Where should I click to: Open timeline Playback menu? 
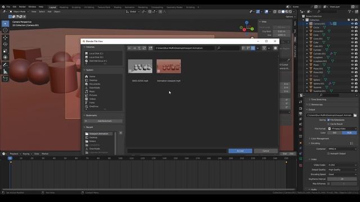[x=15, y=154]
